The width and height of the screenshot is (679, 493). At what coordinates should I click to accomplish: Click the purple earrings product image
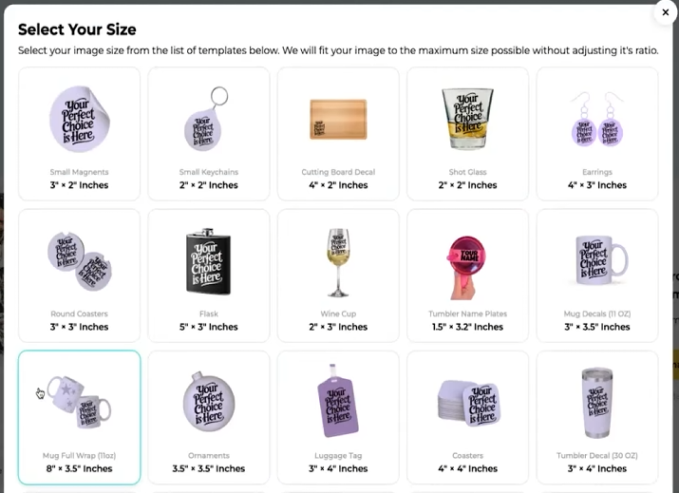[x=597, y=120]
